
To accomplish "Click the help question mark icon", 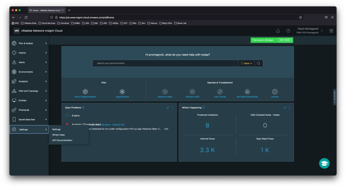I will coord(288,31).
